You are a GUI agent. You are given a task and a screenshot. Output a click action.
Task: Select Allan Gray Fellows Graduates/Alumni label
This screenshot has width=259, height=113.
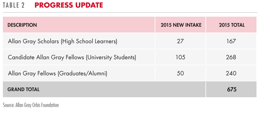58,73
